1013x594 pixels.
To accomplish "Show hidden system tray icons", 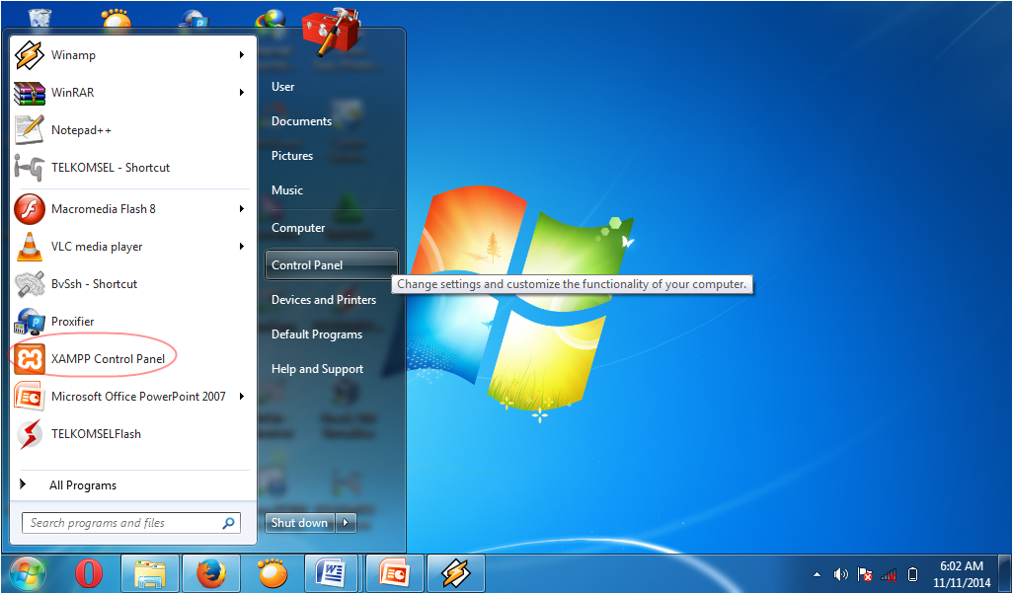I will point(817,574).
